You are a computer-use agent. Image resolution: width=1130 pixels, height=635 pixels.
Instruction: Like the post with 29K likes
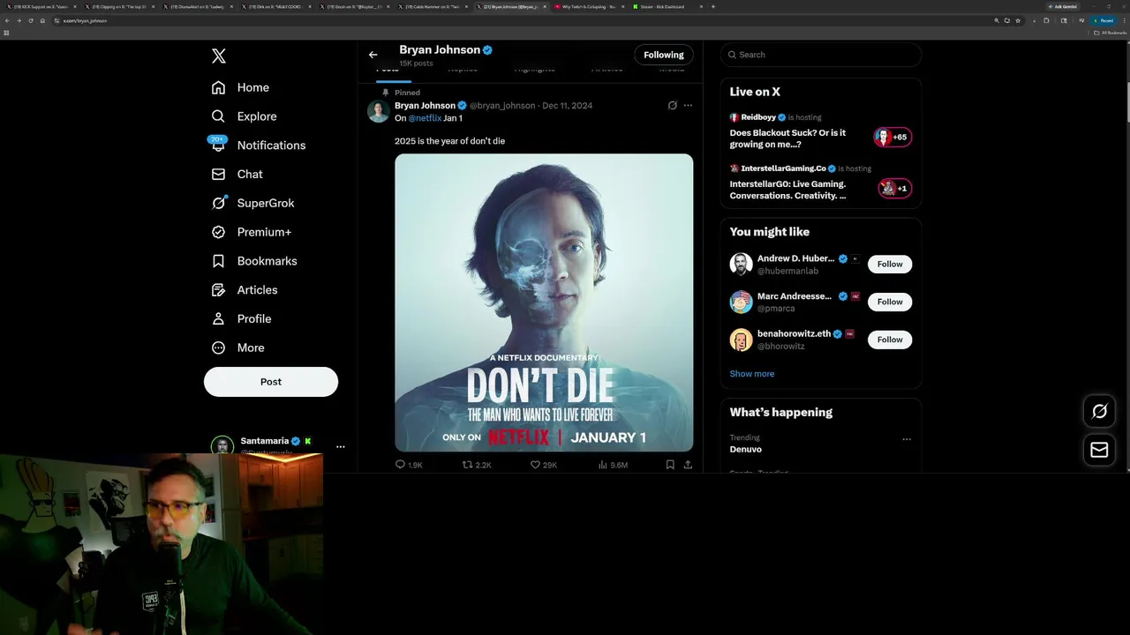pyautogui.click(x=544, y=465)
